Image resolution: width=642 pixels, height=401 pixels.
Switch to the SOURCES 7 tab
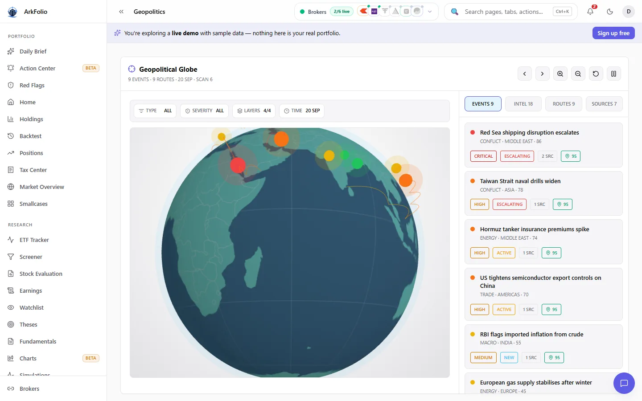click(x=604, y=104)
